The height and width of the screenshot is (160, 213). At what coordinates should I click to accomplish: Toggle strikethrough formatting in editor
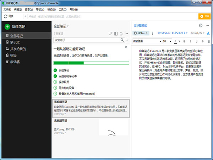[x=203, y=41]
